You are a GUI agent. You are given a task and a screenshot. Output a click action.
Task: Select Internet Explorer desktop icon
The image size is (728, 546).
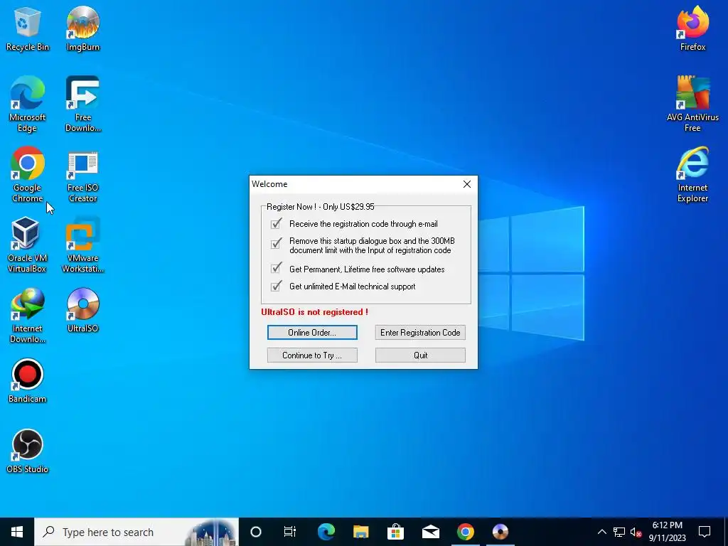tap(692, 175)
